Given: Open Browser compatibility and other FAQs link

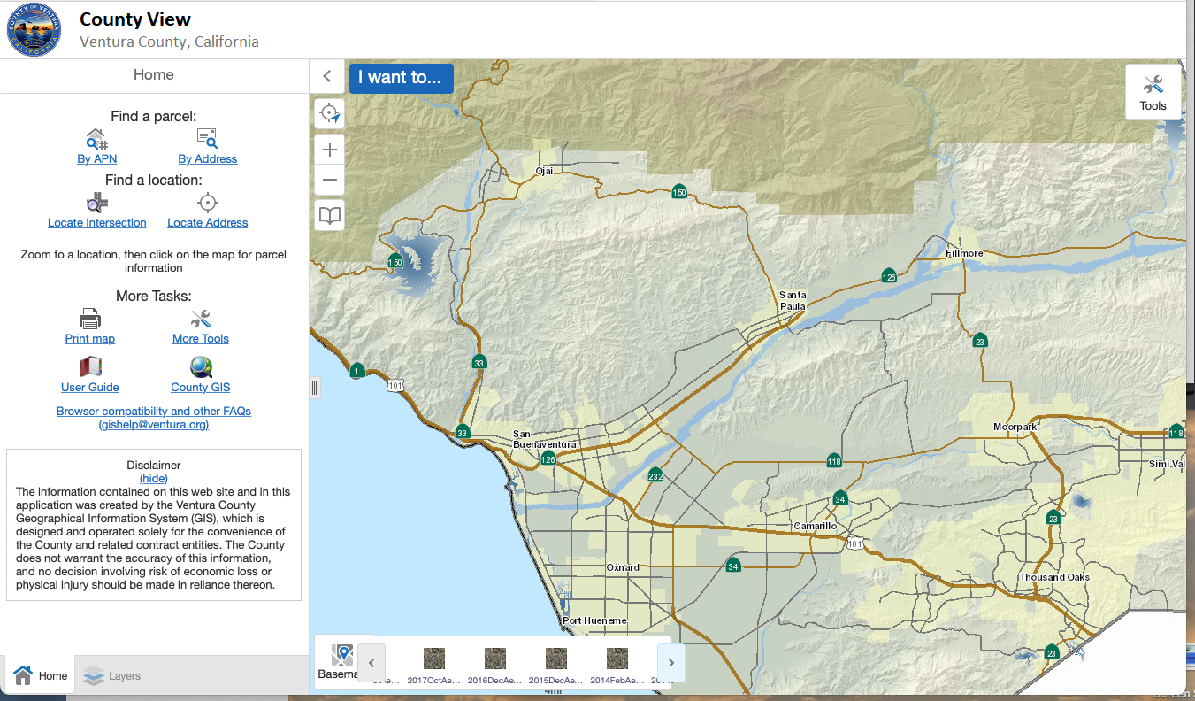Looking at the screenshot, I should (154, 412).
